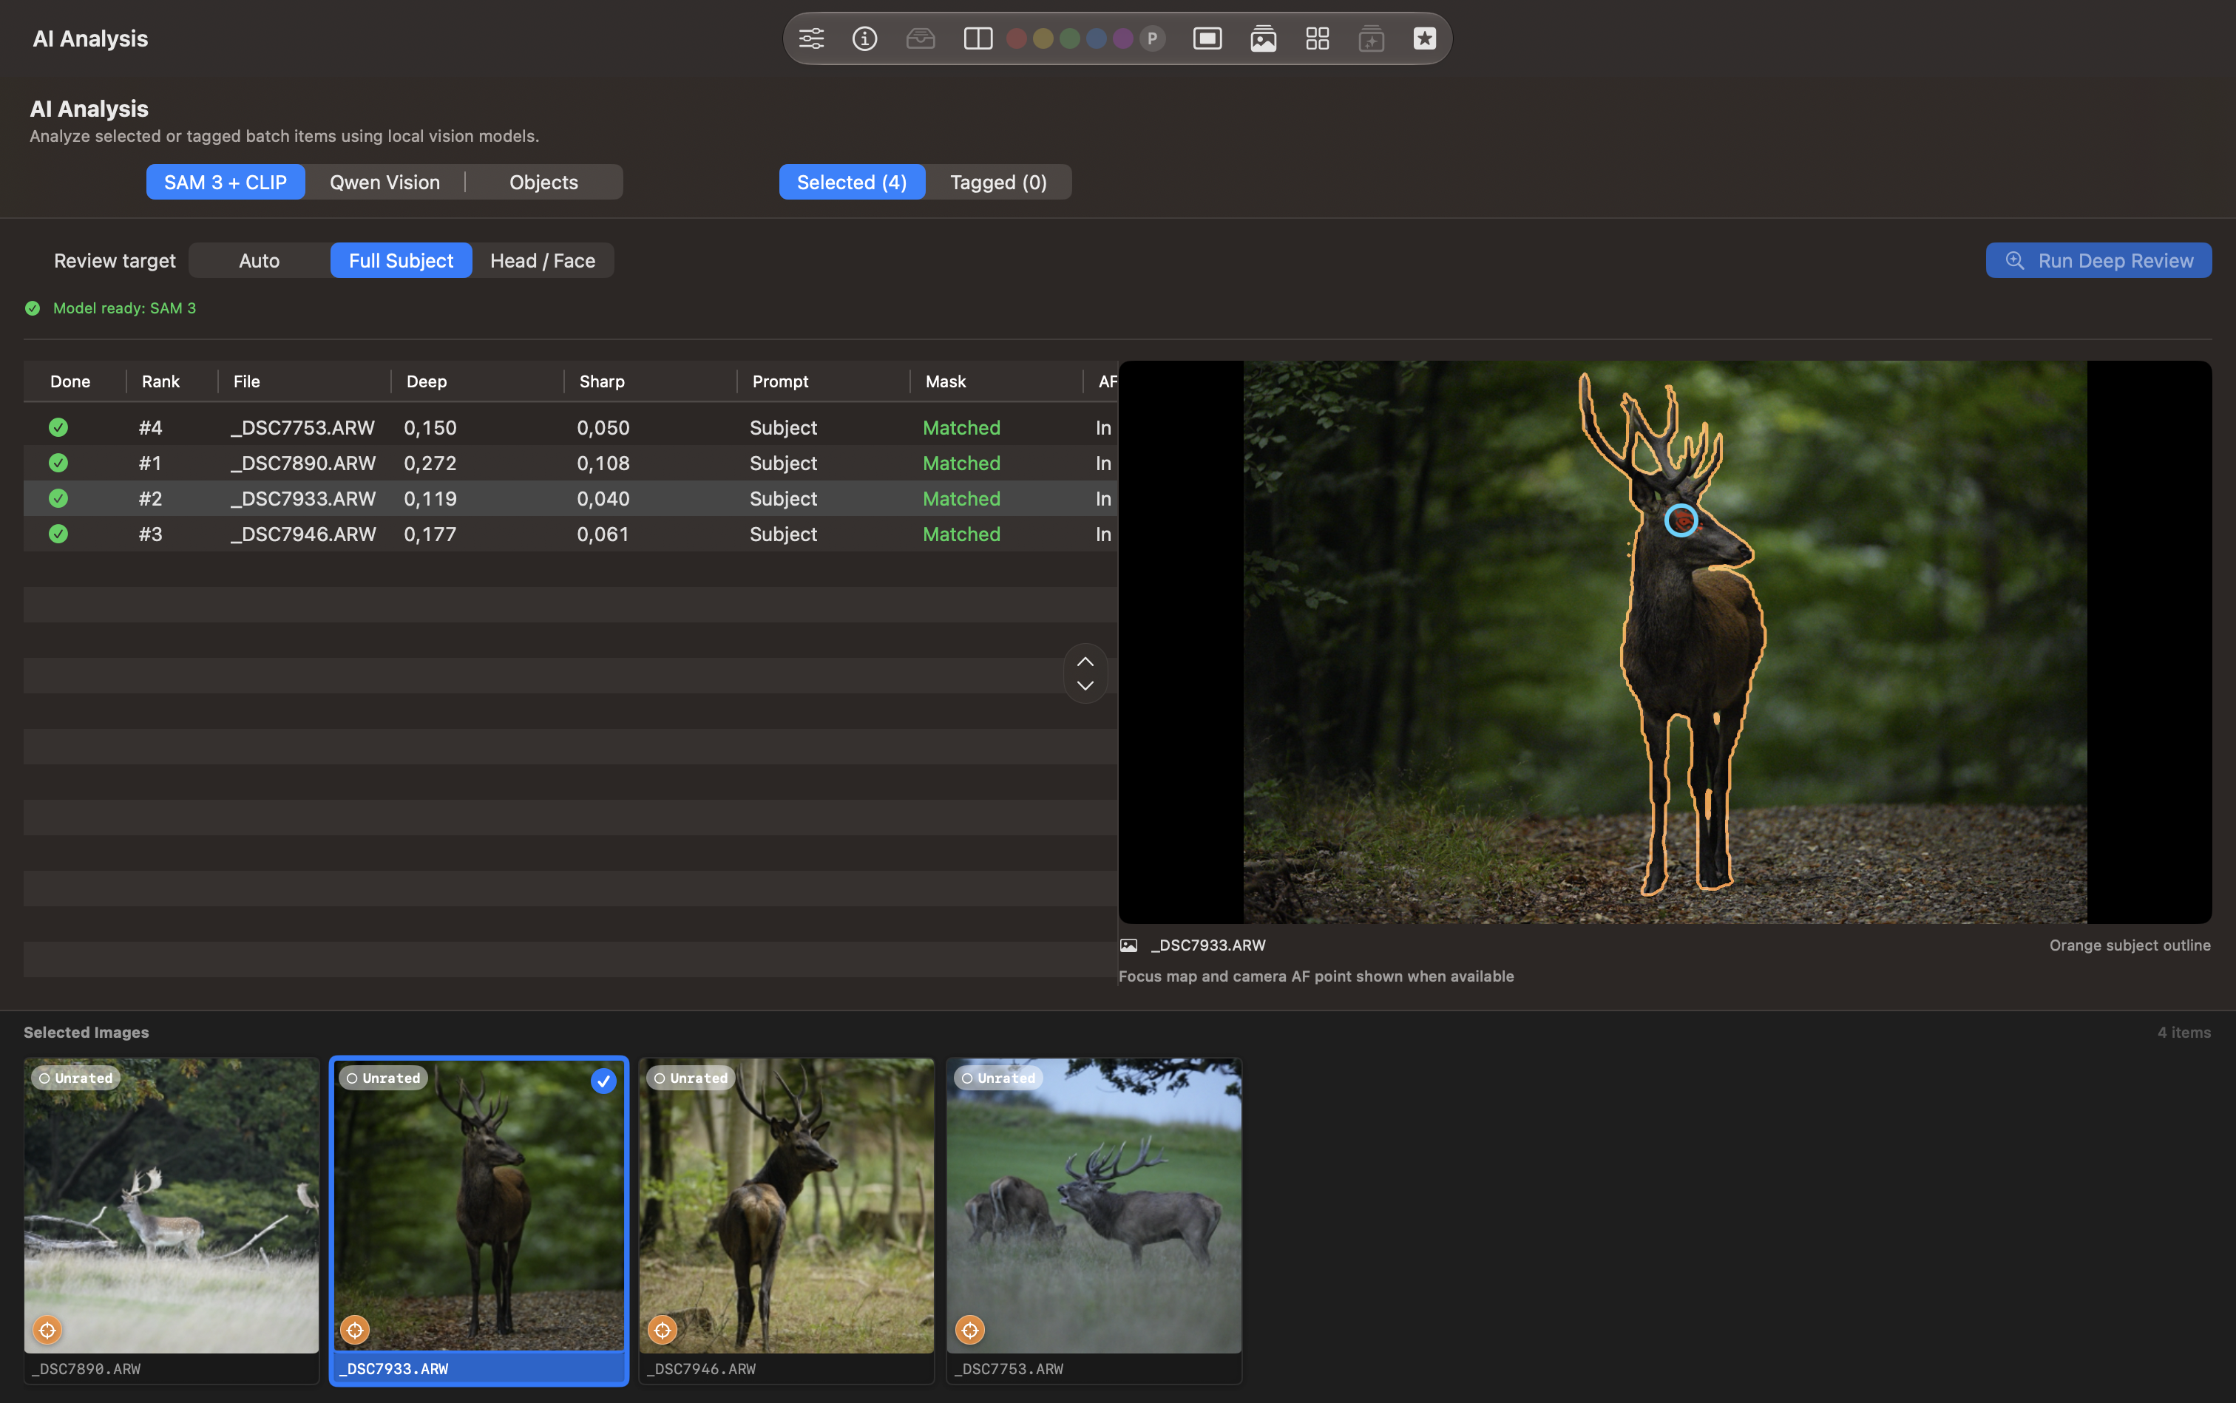
Task: Click the red color label swatch
Action: [1017, 38]
